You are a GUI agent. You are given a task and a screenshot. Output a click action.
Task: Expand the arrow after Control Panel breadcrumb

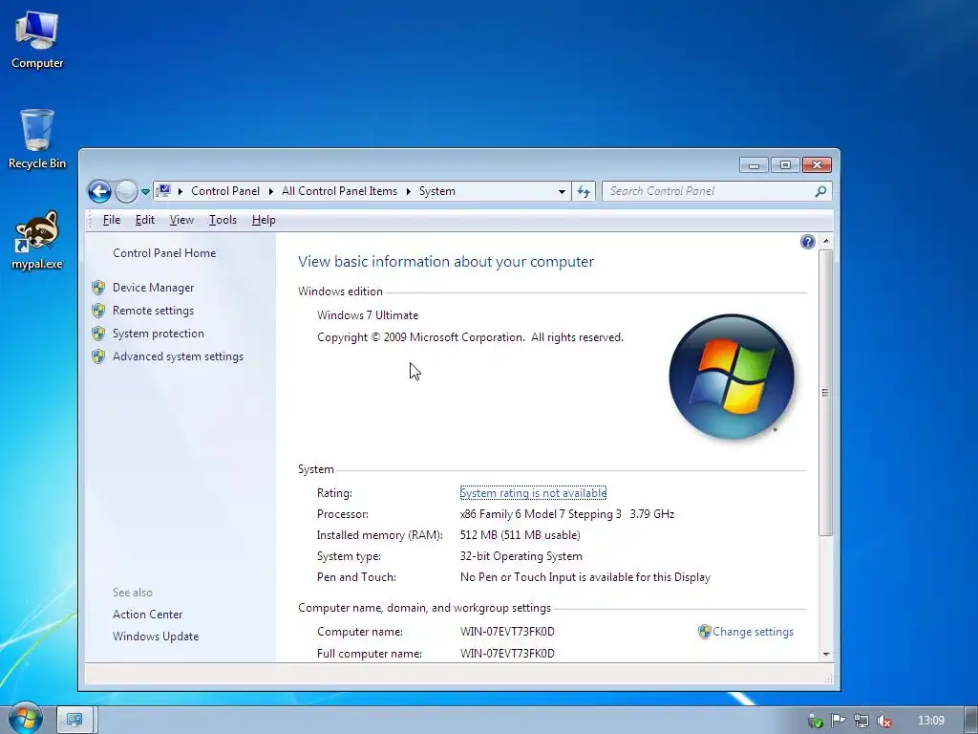click(x=270, y=191)
